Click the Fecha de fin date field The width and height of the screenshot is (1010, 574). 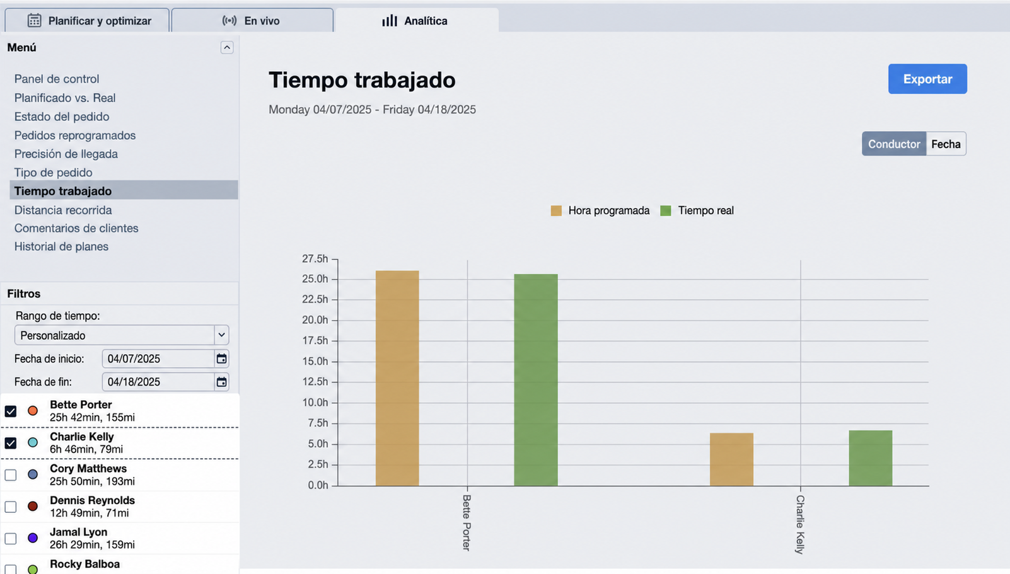tap(158, 382)
